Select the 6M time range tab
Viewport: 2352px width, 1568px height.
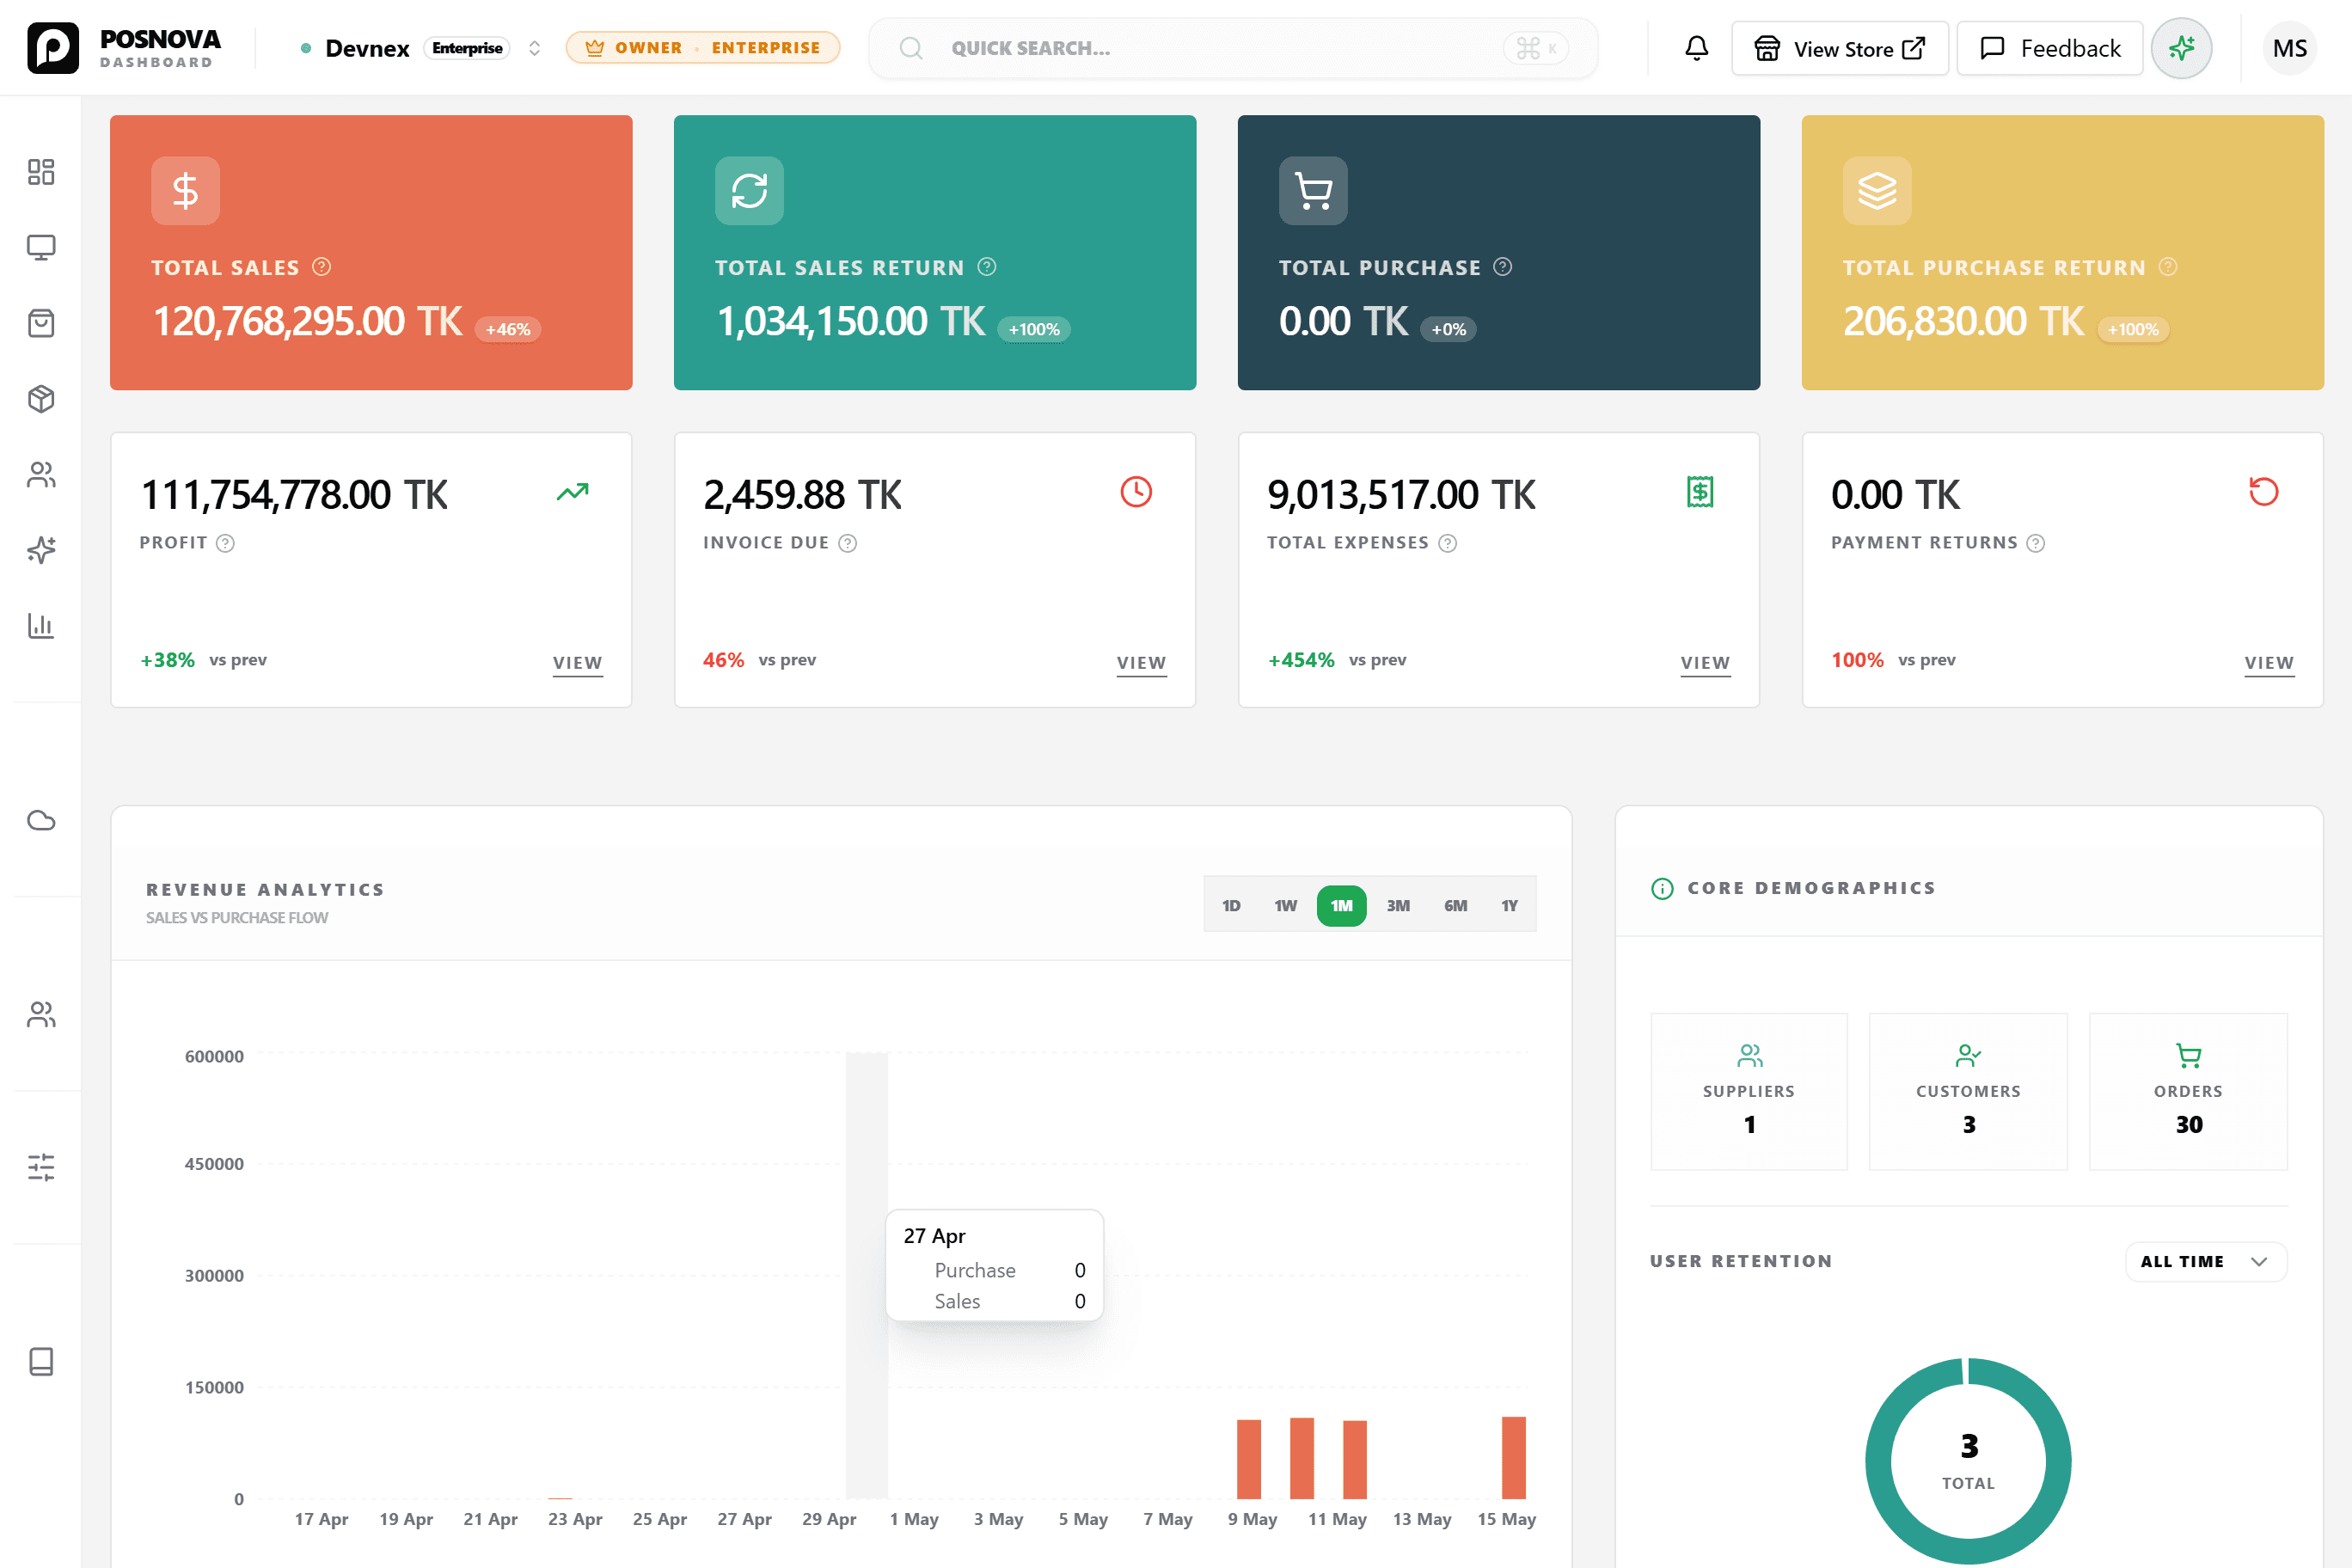[1455, 905]
